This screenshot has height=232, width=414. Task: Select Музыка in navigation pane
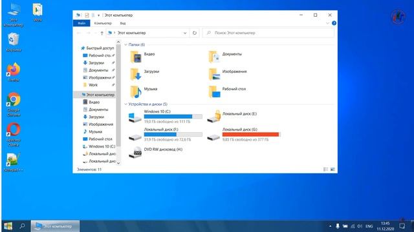click(x=93, y=131)
